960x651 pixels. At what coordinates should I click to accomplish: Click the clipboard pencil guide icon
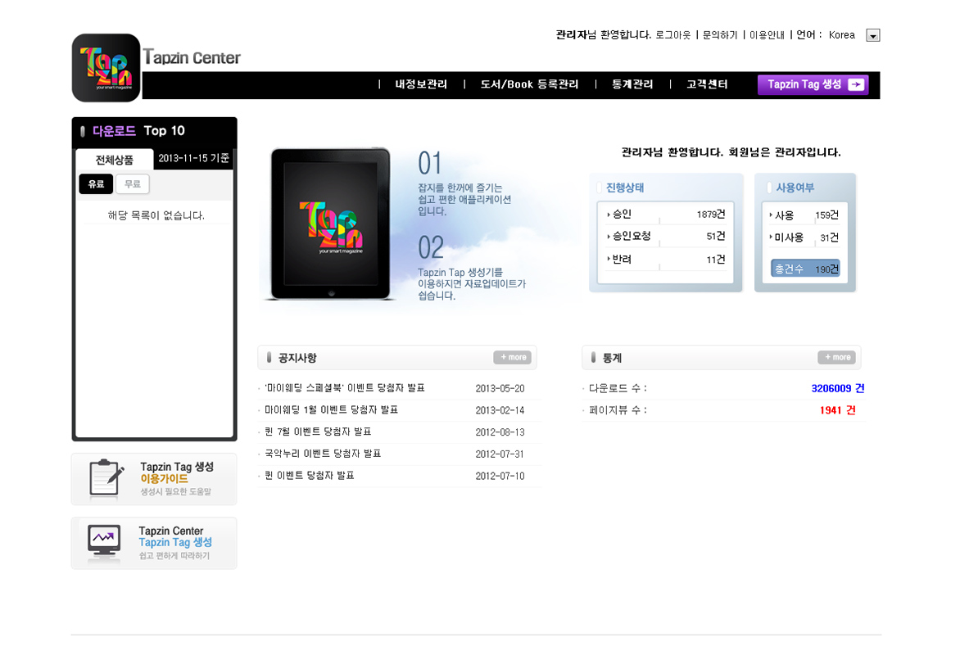106,478
